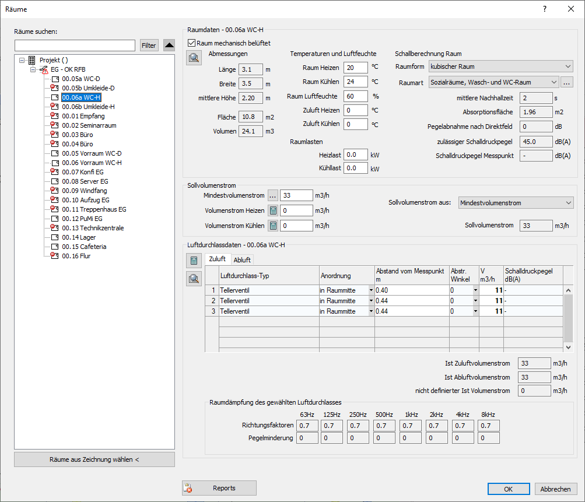Image resolution: width=585 pixels, height=502 pixels.
Task: Collapse the Projekt root node
Action: click(x=22, y=60)
